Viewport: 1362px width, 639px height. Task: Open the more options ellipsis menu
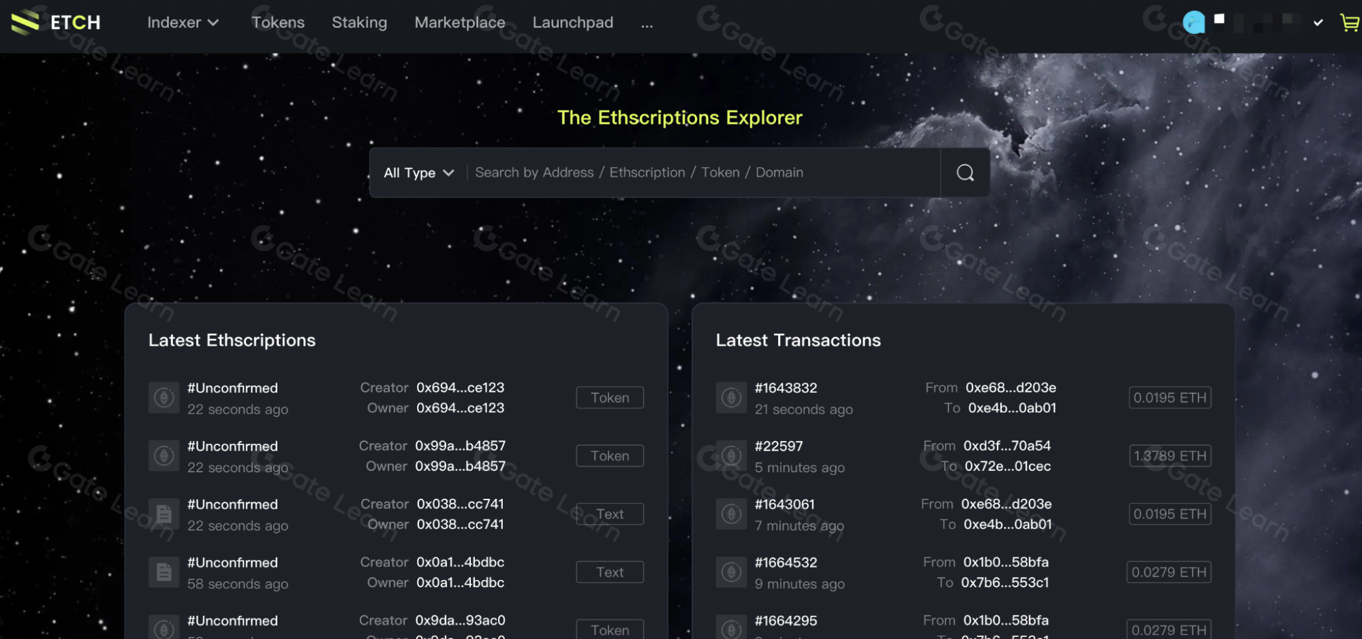647,24
